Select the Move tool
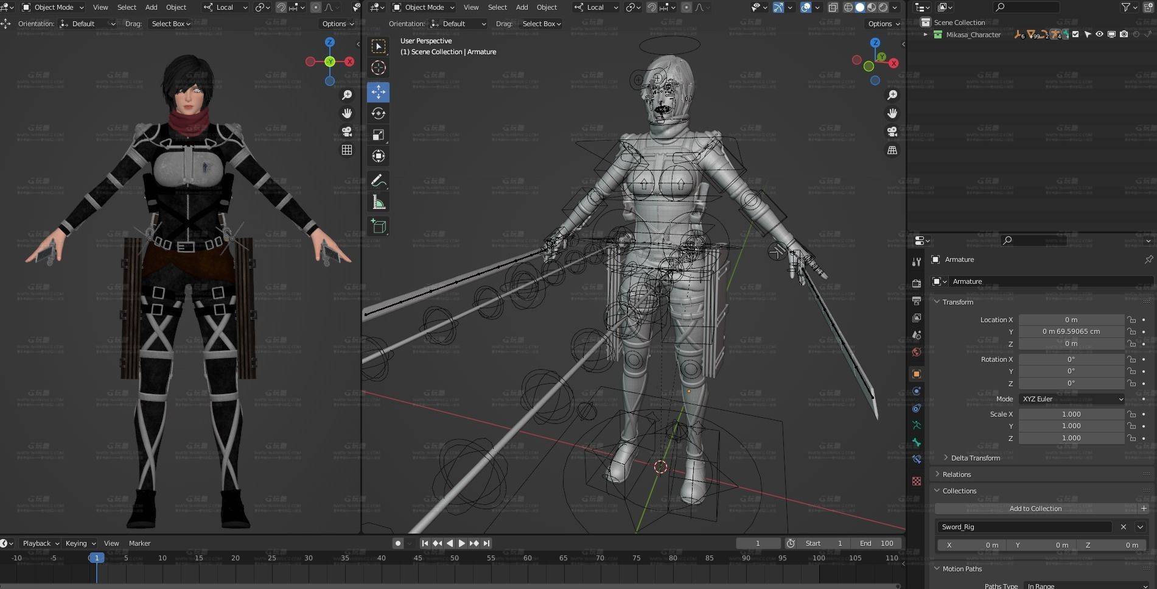 tap(379, 92)
